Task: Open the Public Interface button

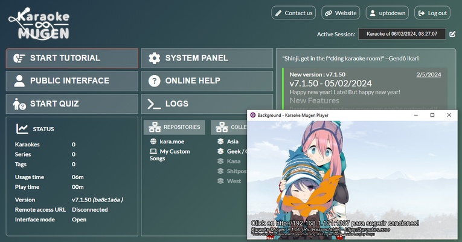Action: click(72, 81)
